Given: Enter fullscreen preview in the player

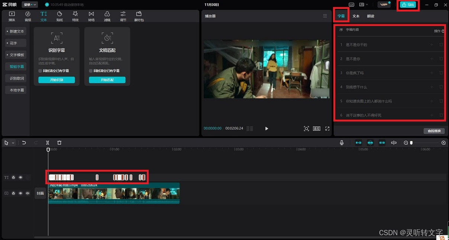Looking at the screenshot, I should click(327, 129).
